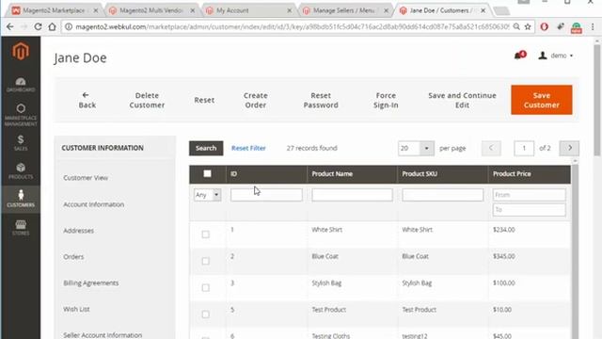Viewport: 602px width, 339px height.
Task: Open the Any filter dropdown
Action: 207,195
